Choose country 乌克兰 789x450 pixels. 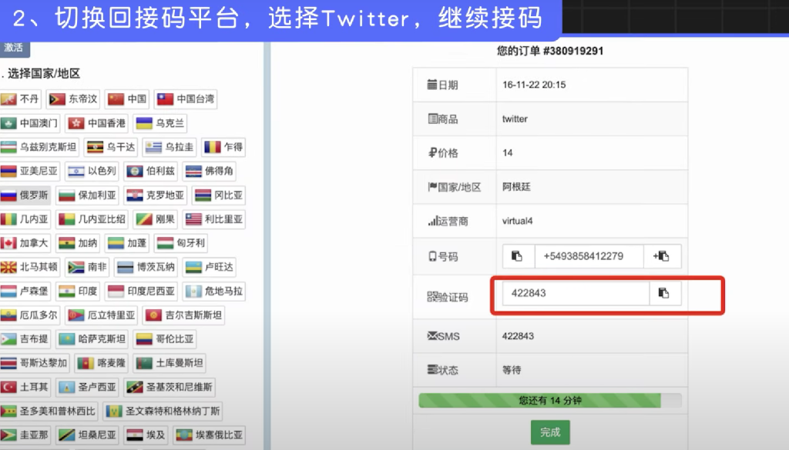(160, 123)
